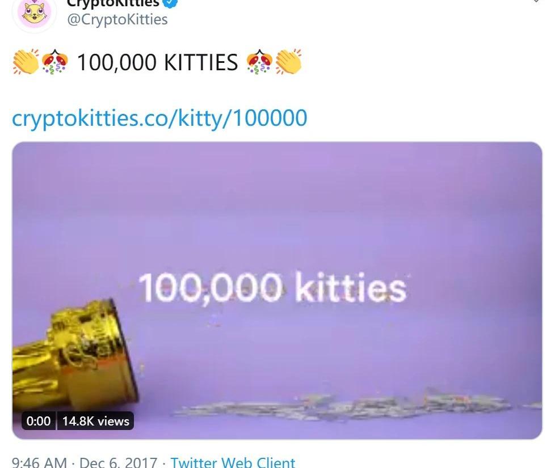This screenshot has width=555, height=468.
Task: Play the 100,000 kitties video
Action: coord(277,291)
